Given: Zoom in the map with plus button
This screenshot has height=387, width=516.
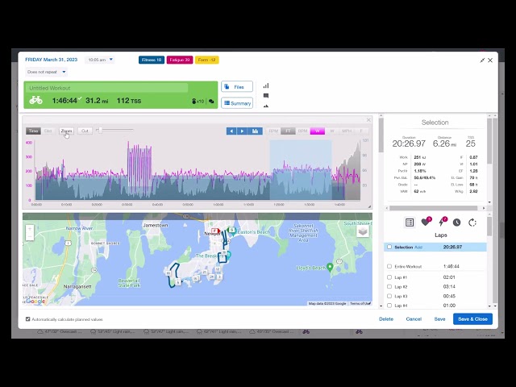Looking at the screenshot, I should [x=30, y=228].
